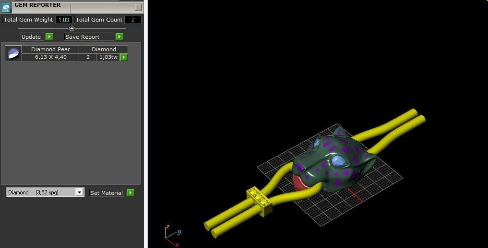Click the Save Report button label
Image resolution: width=488 pixels, height=248 pixels.
[90, 37]
